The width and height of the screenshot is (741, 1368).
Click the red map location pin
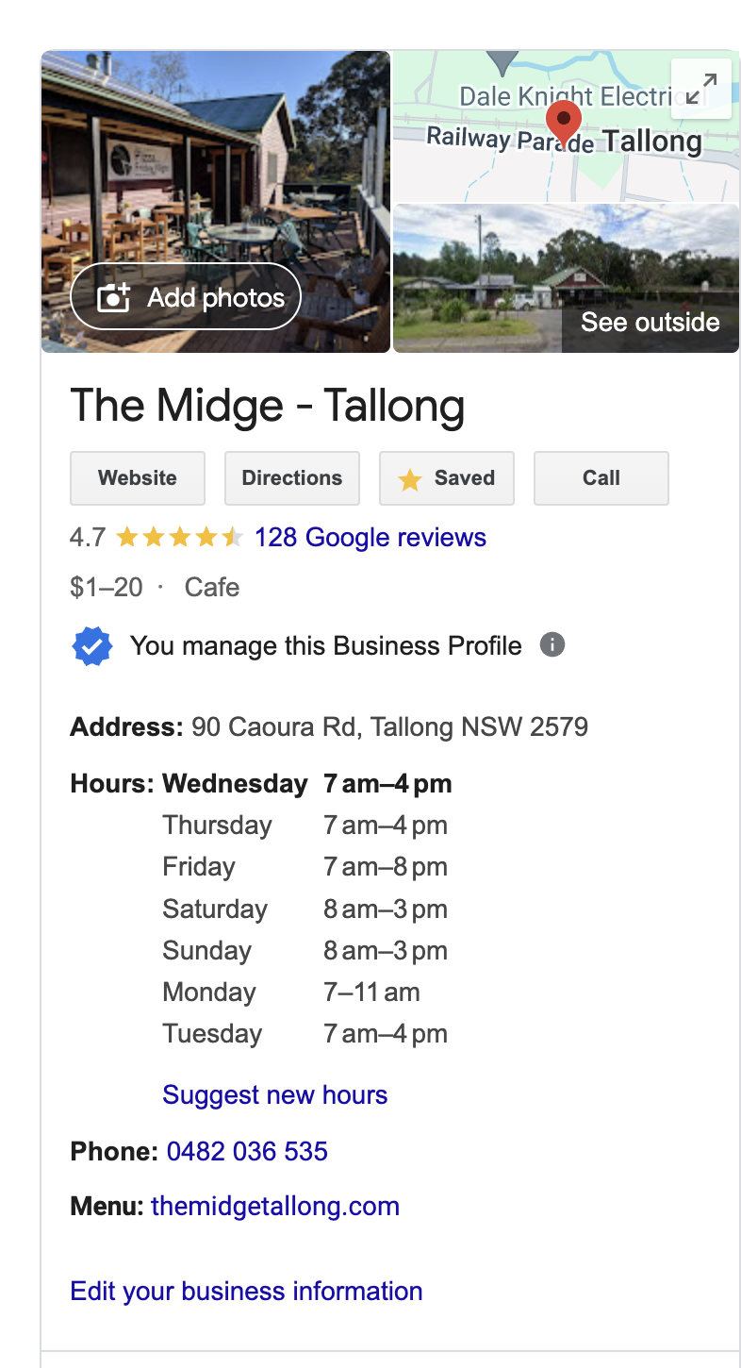coord(564,124)
